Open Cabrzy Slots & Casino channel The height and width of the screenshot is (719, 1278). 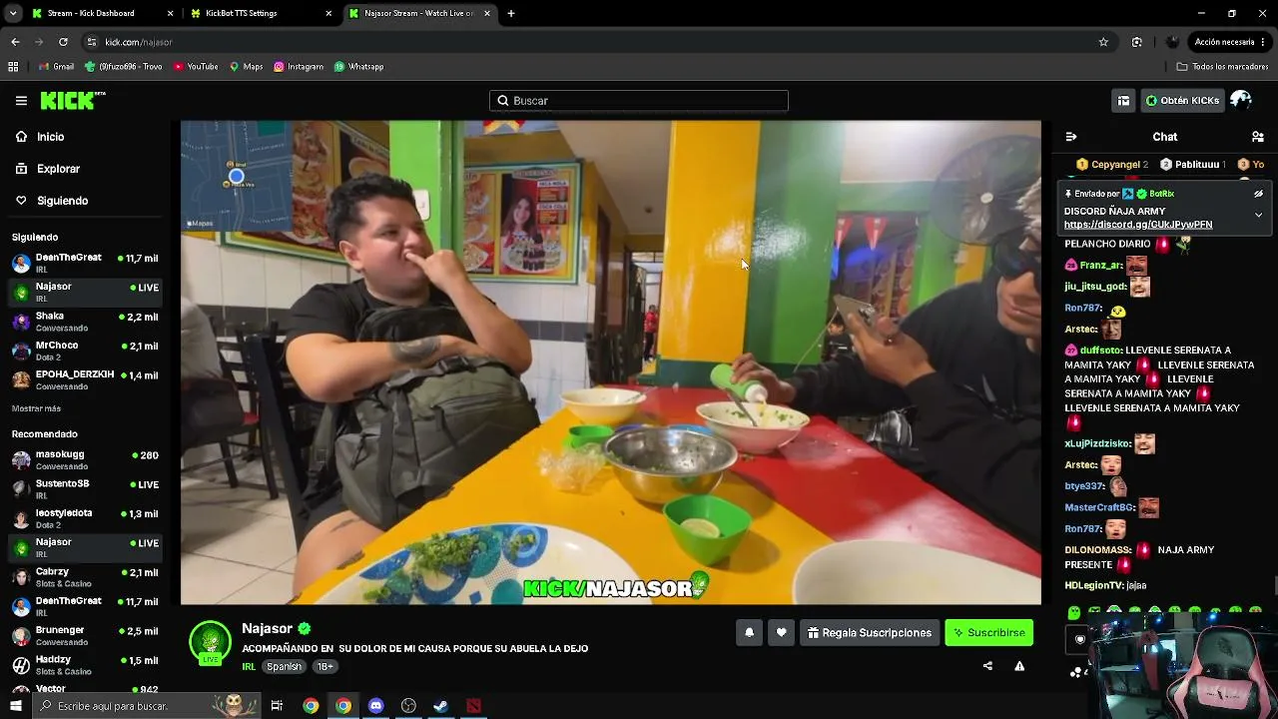(x=85, y=577)
